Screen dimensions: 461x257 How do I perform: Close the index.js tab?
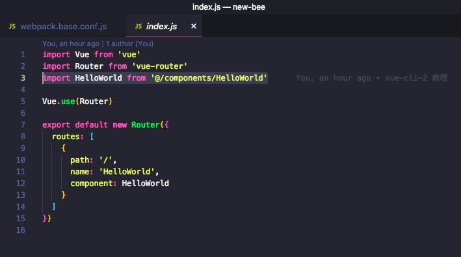[x=194, y=26]
